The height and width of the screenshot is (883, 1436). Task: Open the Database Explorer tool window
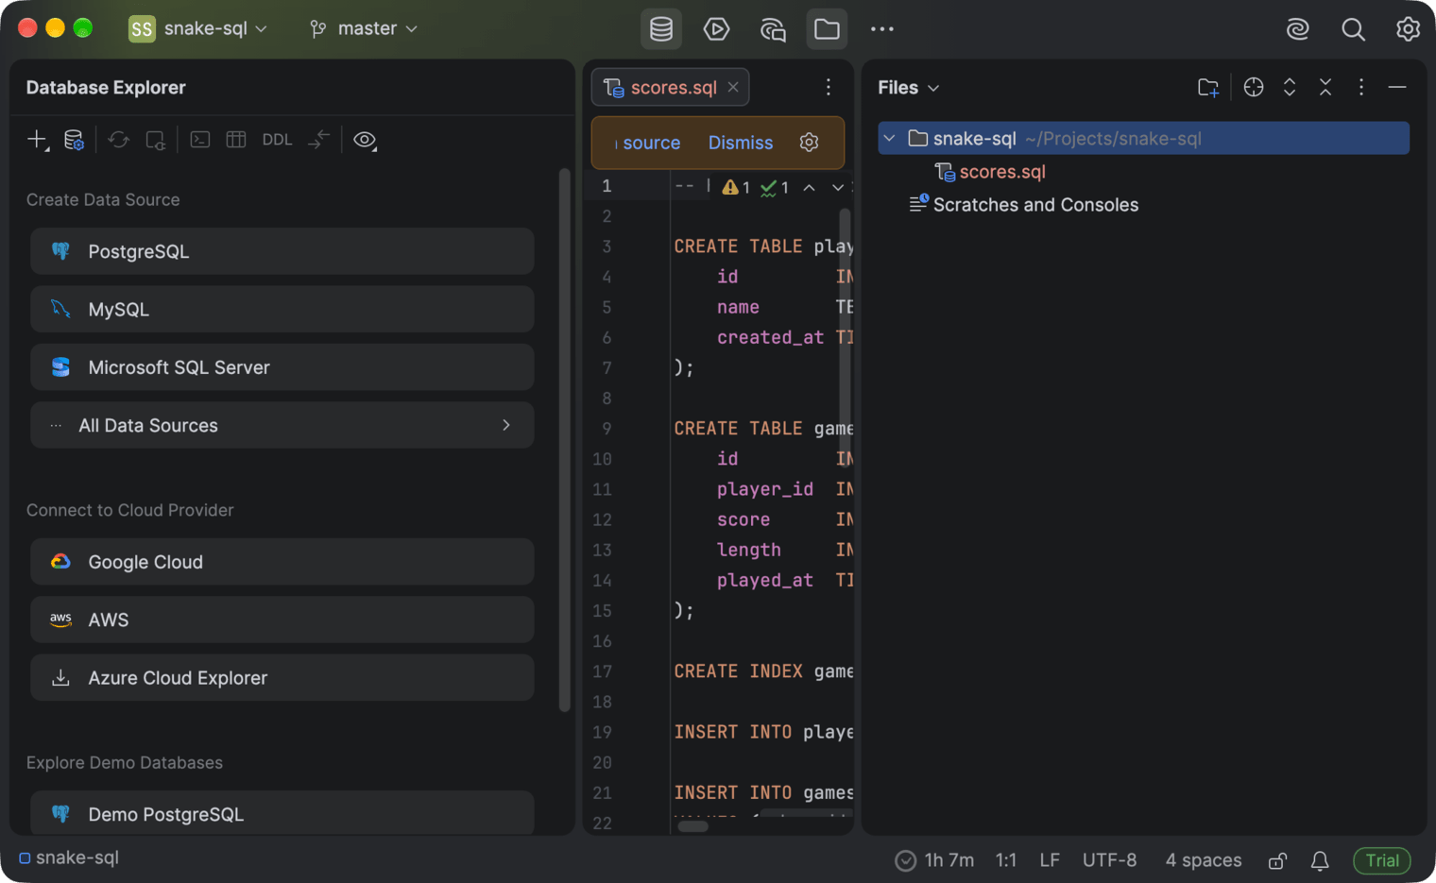[x=661, y=29]
